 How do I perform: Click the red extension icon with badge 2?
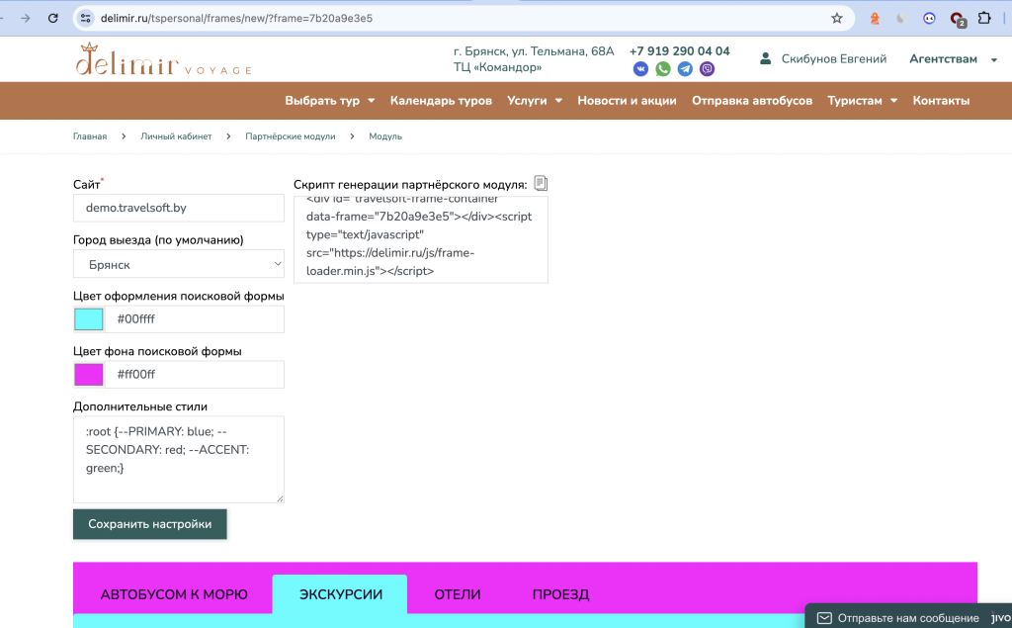(957, 19)
